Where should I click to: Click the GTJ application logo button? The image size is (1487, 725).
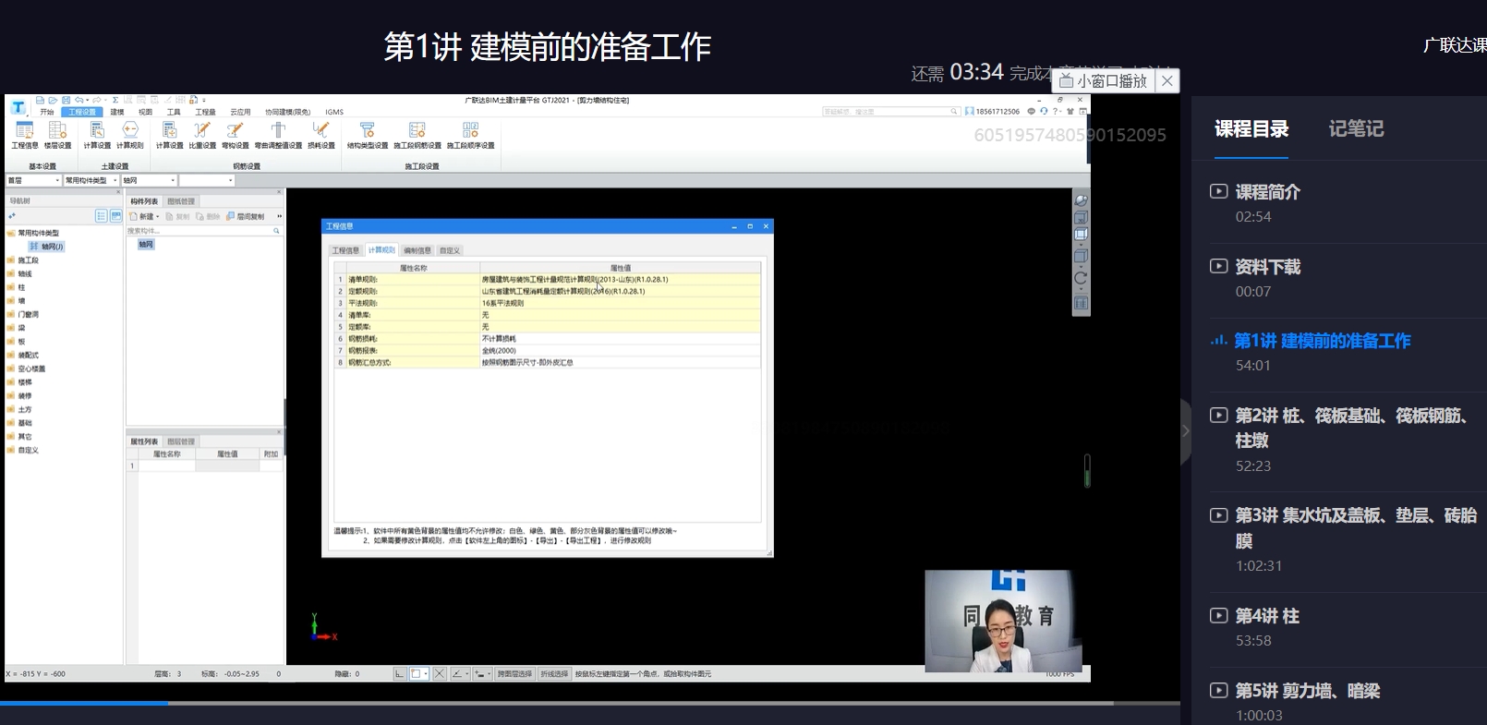coord(18,107)
